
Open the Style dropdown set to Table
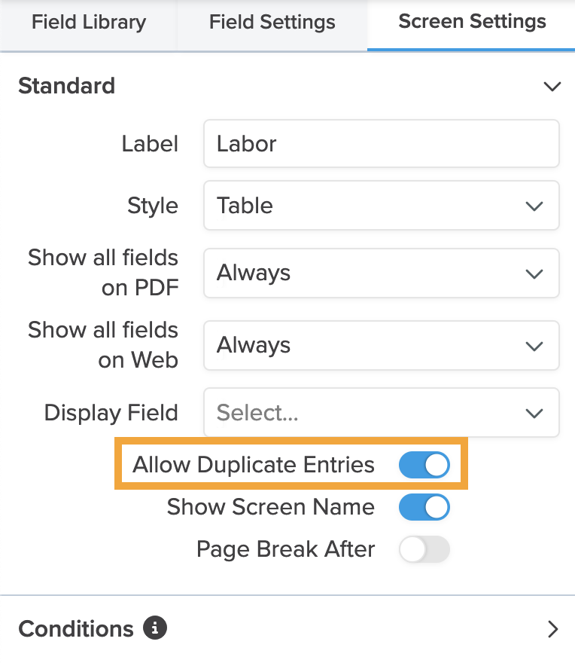coord(382,206)
